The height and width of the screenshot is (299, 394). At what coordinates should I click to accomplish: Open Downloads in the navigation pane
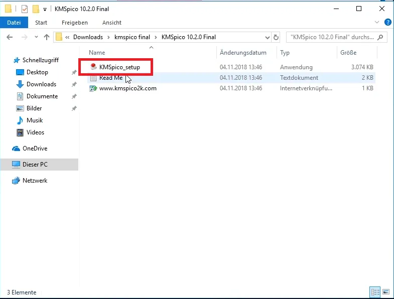click(x=41, y=84)
